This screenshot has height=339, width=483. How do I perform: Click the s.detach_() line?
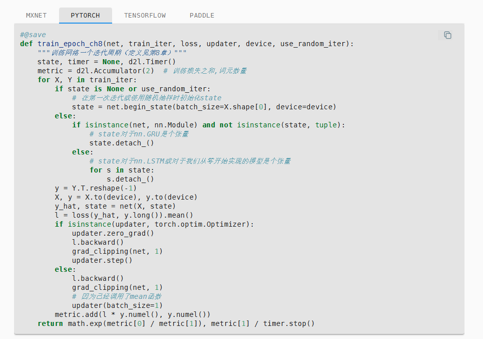[130, 179]
